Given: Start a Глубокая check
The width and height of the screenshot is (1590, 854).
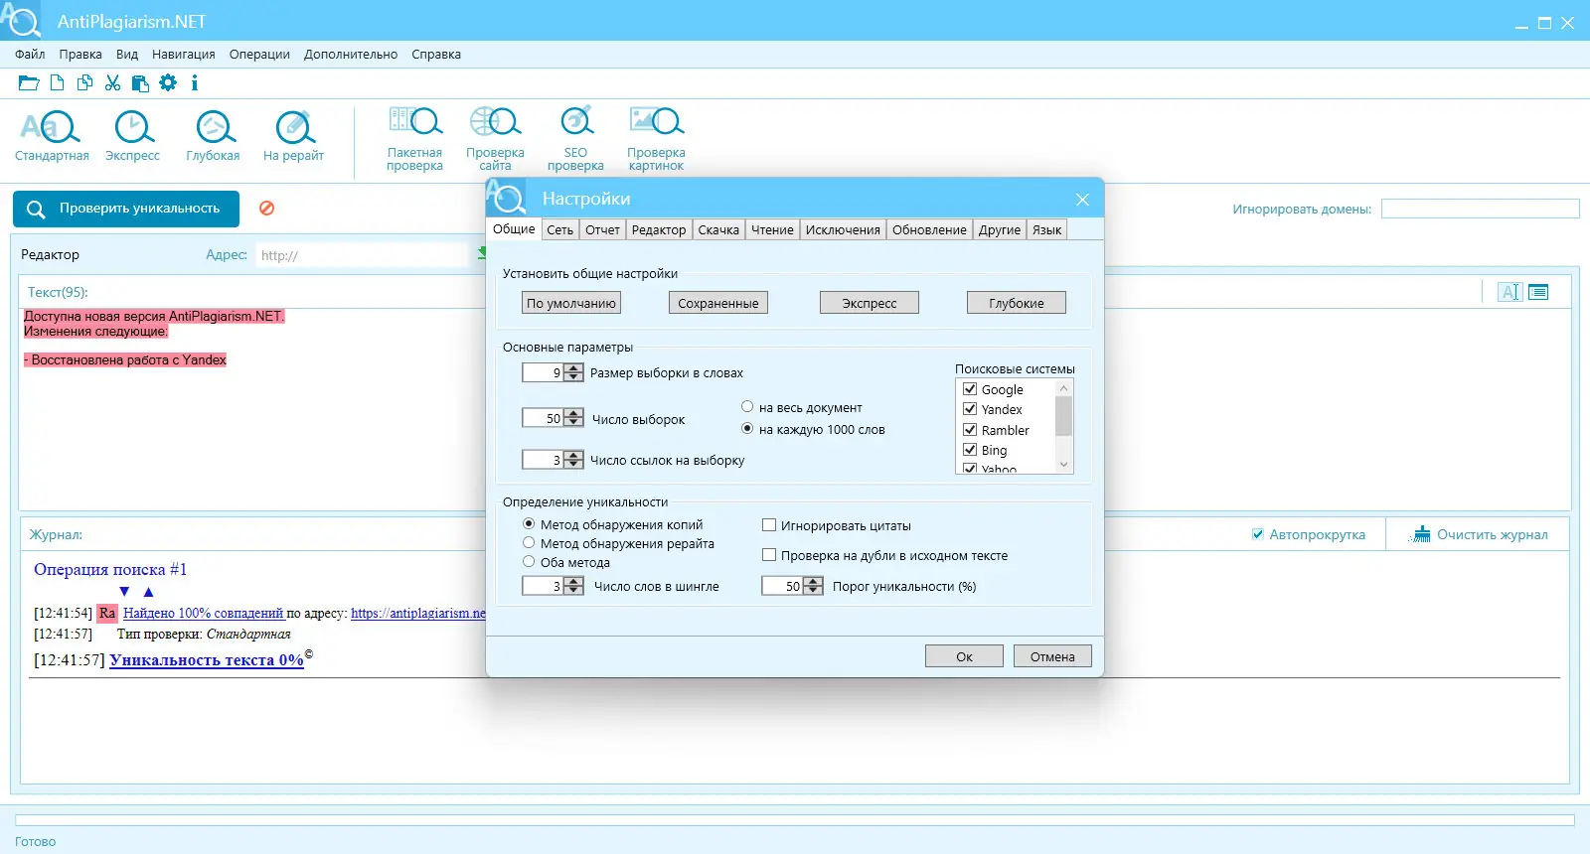Looking at the screenshot, I should pos(213,136).
